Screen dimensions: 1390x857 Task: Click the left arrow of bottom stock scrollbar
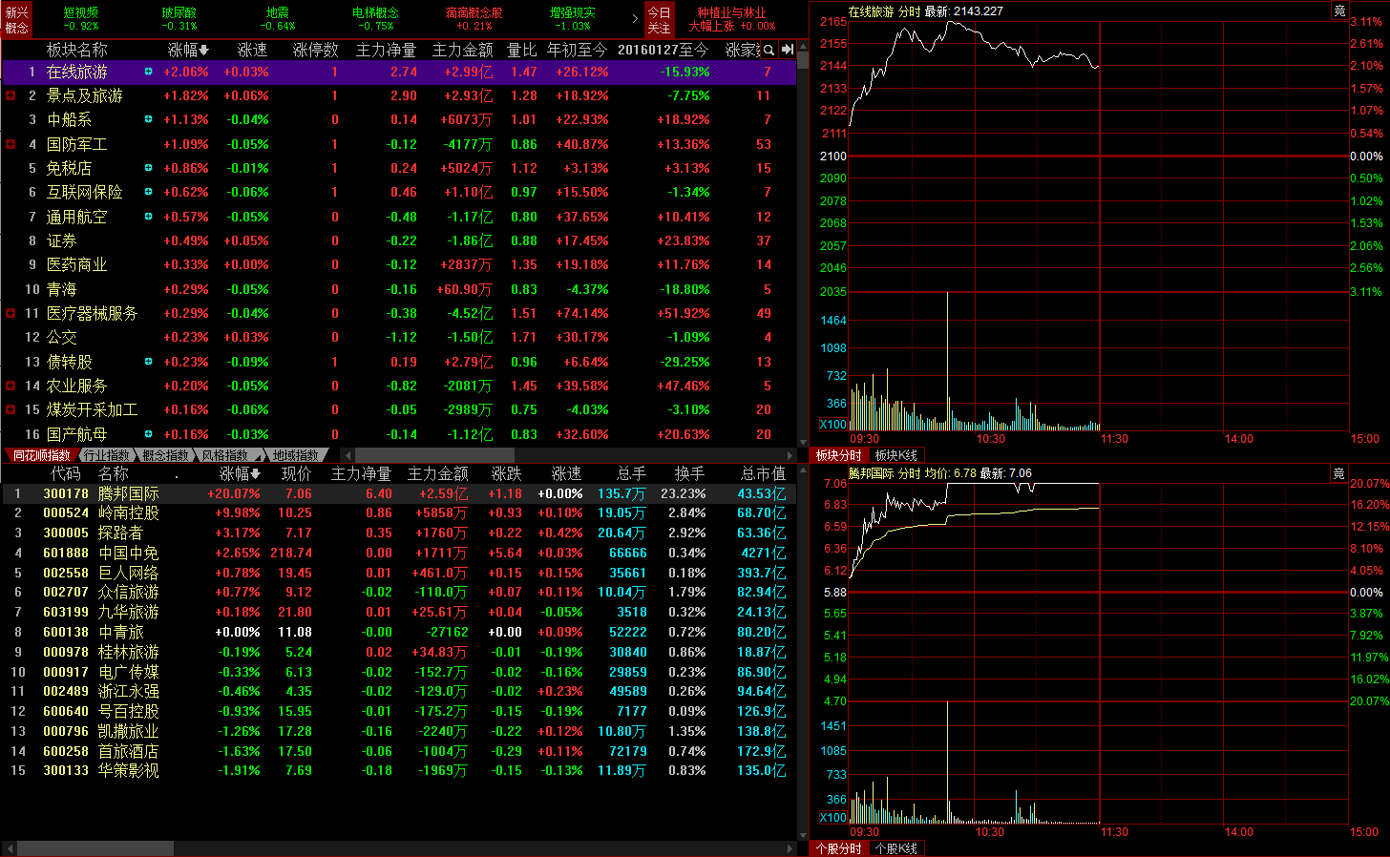10,848
